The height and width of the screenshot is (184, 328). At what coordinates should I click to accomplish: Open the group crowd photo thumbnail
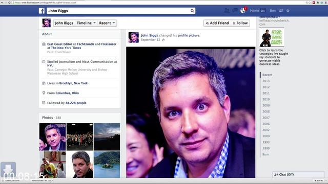(80, 137)
